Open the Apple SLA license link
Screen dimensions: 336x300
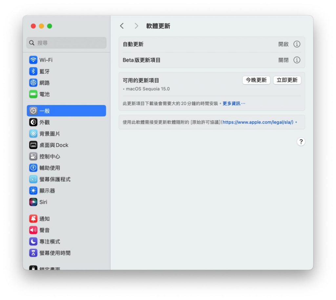(x=258, y=122)
